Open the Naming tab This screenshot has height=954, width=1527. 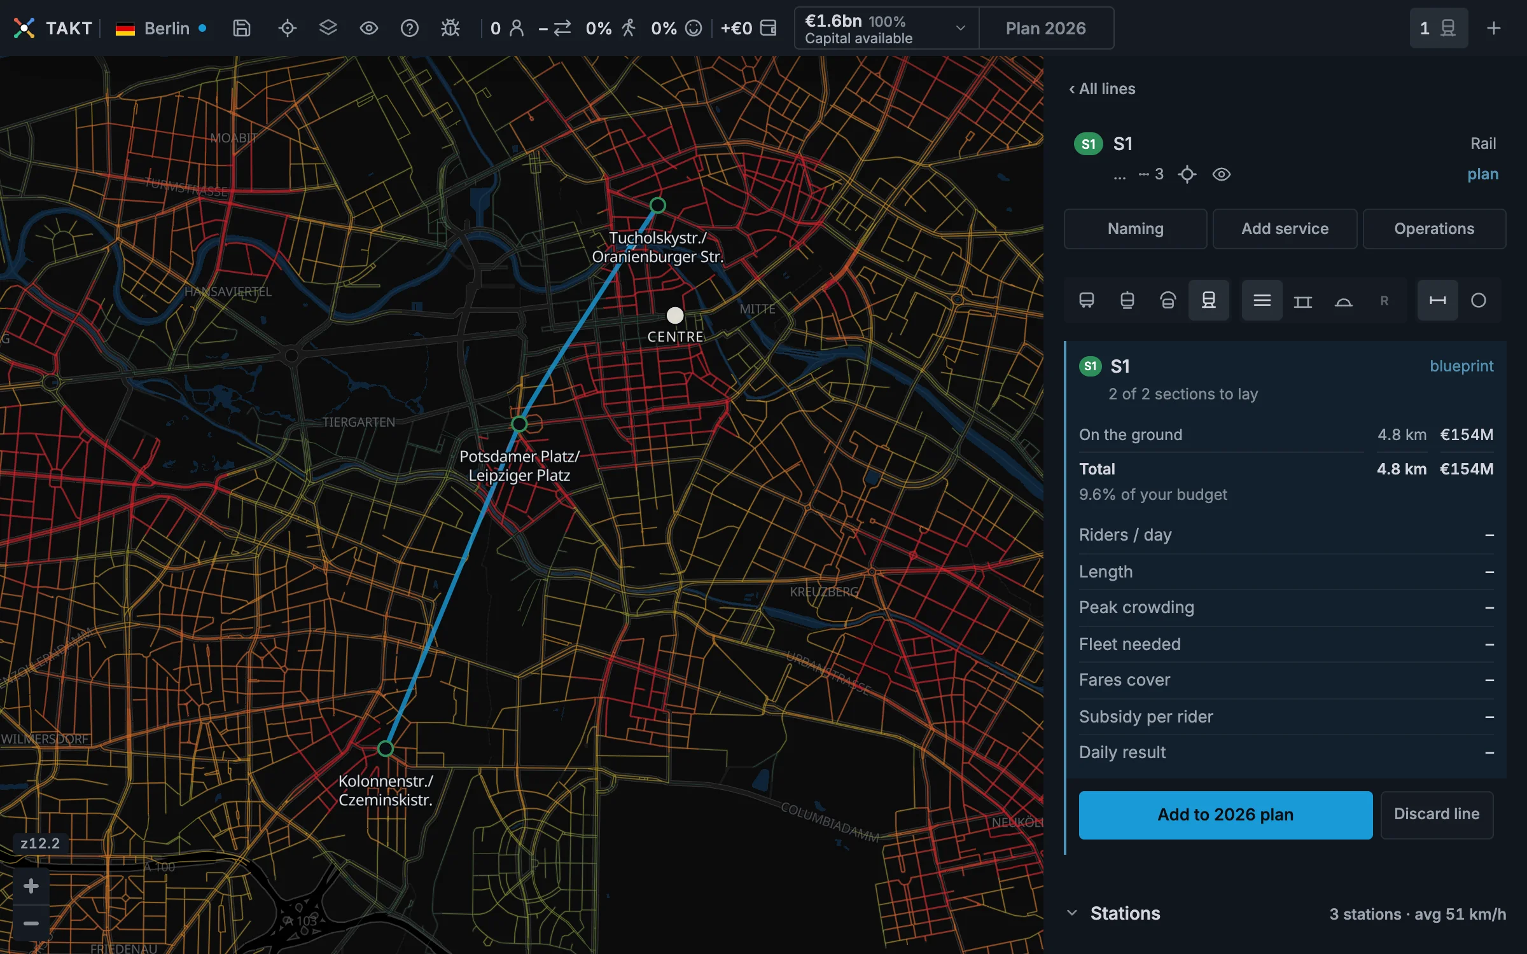1135,229
